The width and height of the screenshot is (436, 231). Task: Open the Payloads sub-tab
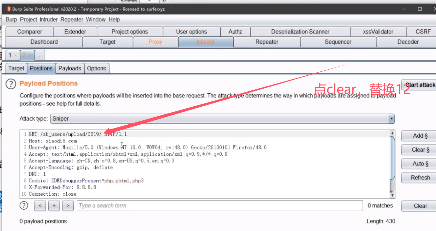click(x=70, y=68)
